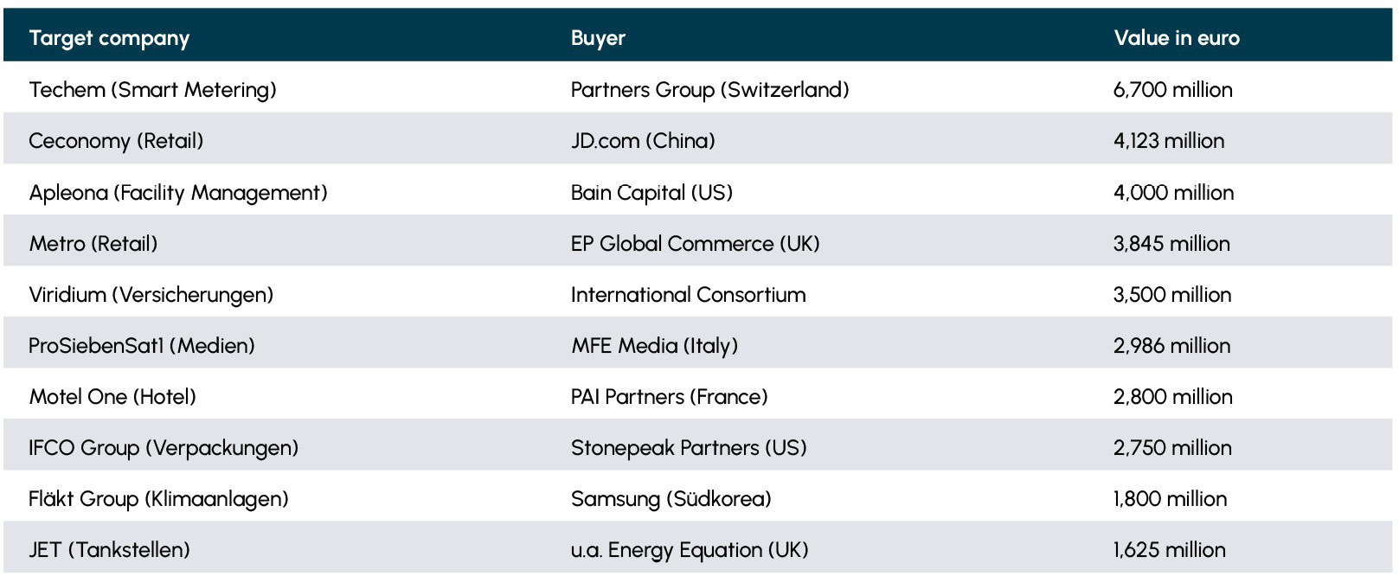Click the Metro (Retail) row label
The image size is (1399, 576).
tap(93, 244)
